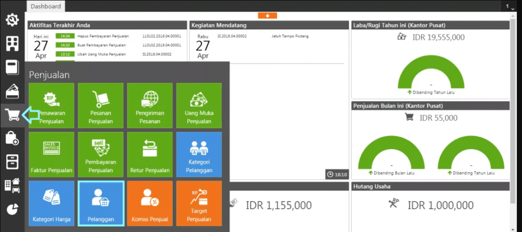This screenshot has height=232, width=522.
Task: Click the Faktur Penjualan tile
Action: (x=51, y=154)
